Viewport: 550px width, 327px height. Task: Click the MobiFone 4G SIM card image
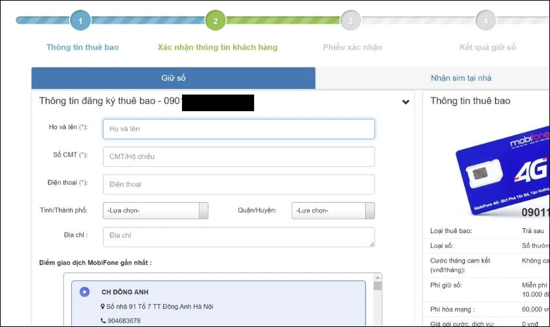pos(503,170)
